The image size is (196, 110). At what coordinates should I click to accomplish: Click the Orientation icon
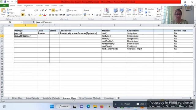click(x=61, y=10)
